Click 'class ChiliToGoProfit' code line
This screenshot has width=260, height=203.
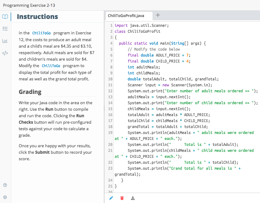[x=137, y=31]
